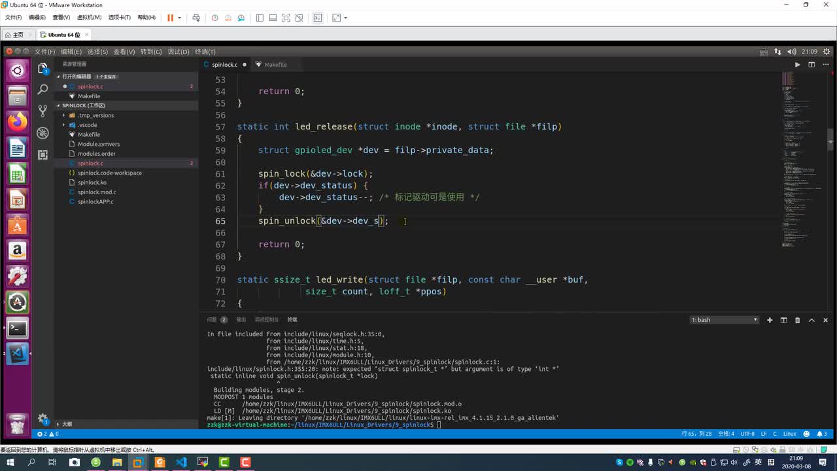Image resolution: width=837 pixels, height=471 pixels.
Task: Launch Firefox from the Ubuntu dock
Action: (x=18, y=121)
